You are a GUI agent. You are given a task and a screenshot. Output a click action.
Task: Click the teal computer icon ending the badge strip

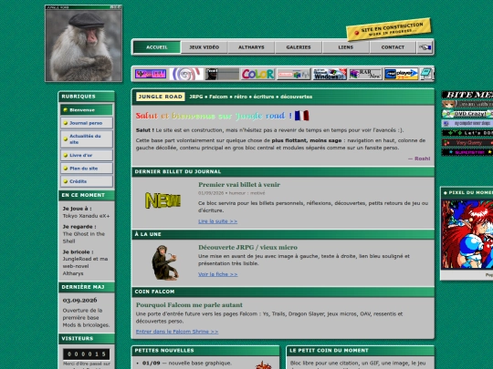click(426, 74)
